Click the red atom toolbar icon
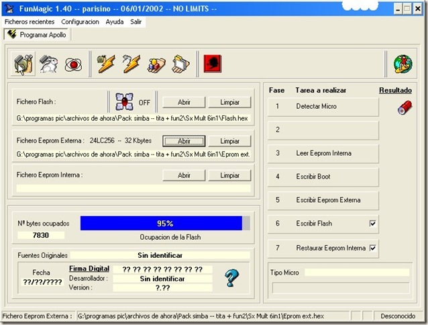428x325 pixels. [x=73, y=64]
